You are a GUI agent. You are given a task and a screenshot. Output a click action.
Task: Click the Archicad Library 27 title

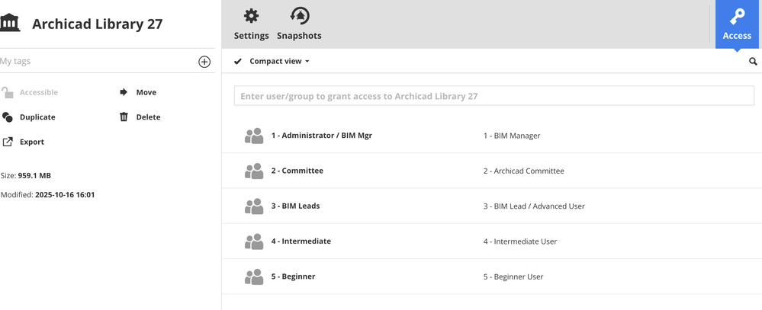(97, 24)
